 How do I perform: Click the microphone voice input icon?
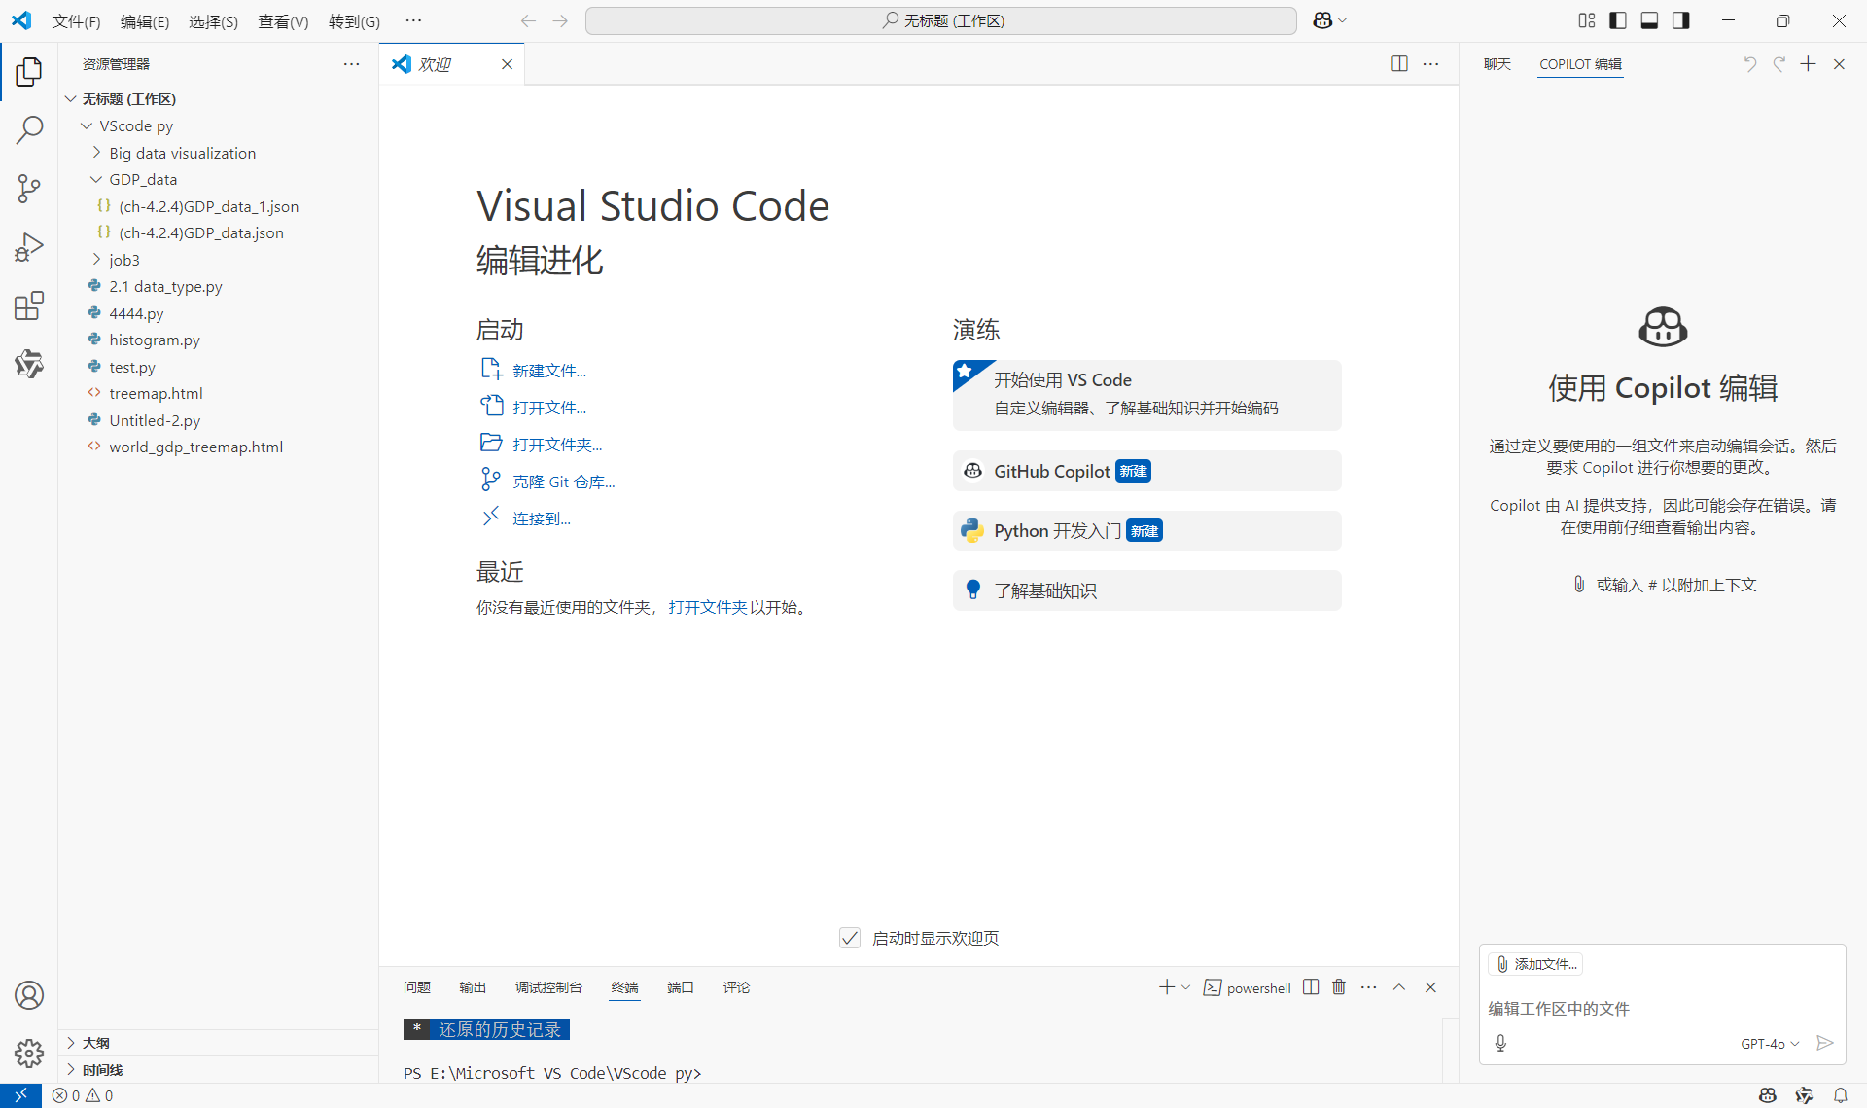[1500, 1043]
